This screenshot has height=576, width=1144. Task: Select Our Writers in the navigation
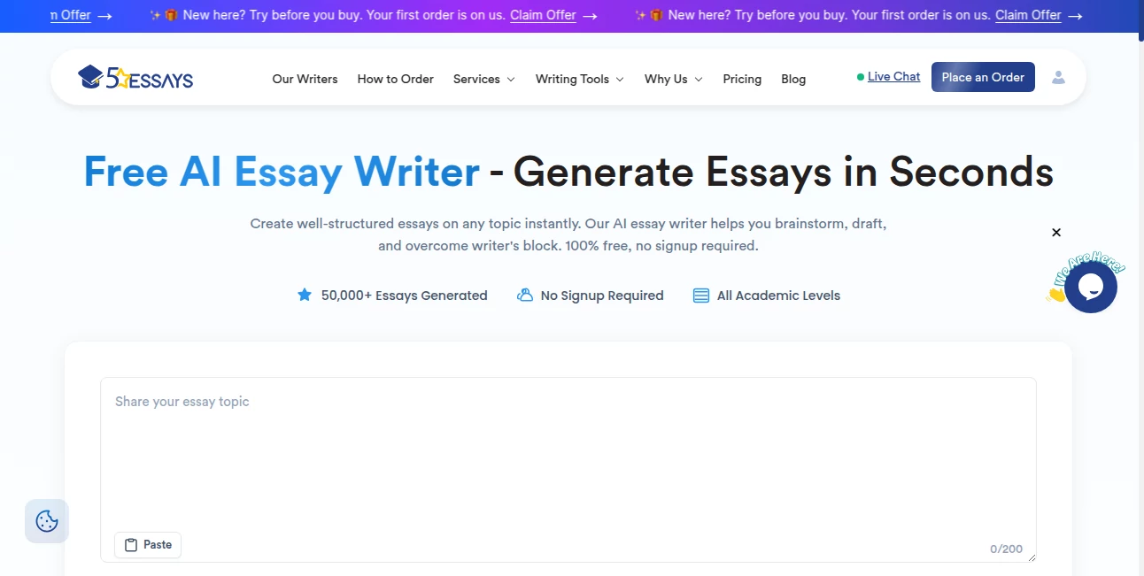305,79
